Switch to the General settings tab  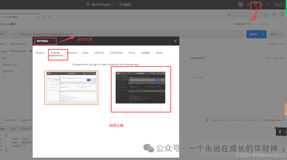[40, 53]
